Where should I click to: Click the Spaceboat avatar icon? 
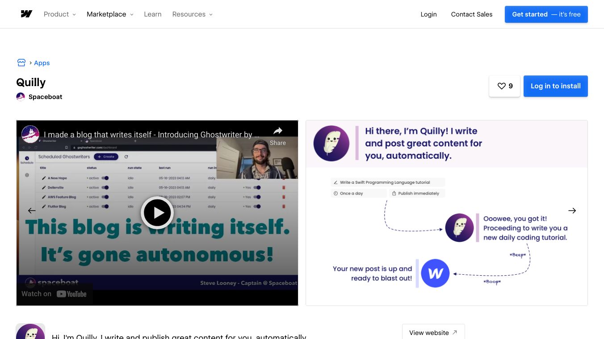21,97
